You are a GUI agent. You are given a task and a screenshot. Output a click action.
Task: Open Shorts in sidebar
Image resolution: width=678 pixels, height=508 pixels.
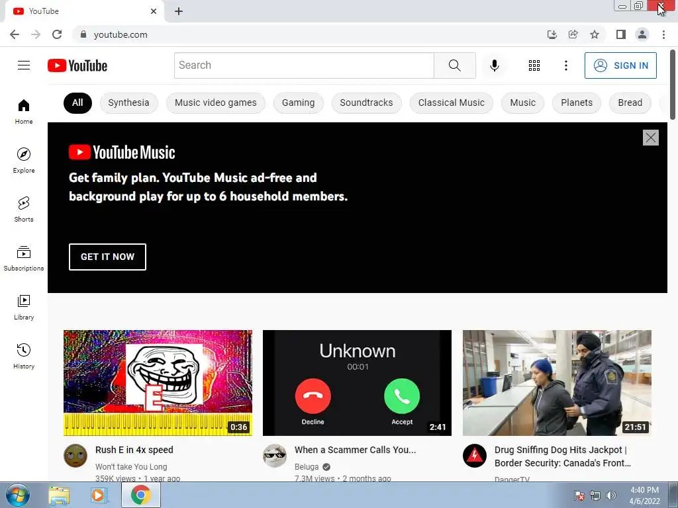point(24,210)
